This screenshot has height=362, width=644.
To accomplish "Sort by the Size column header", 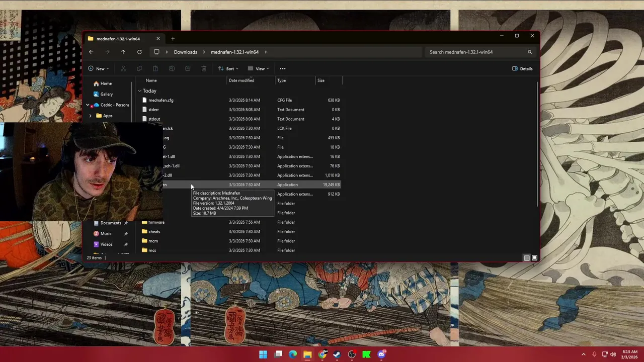I will (329, 80).
